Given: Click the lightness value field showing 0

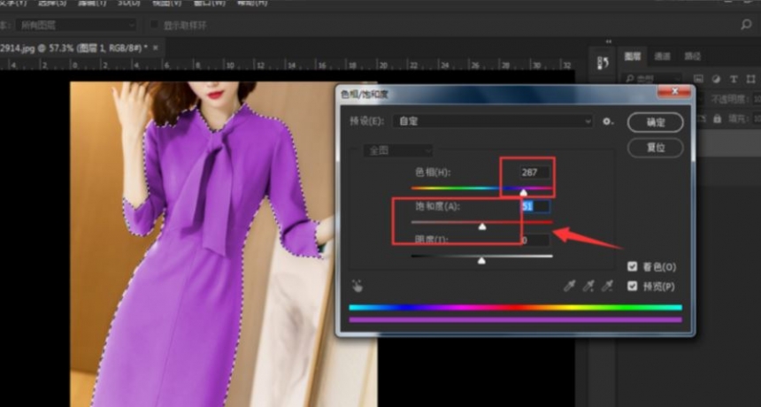Looking at the screenshot, I should [535, 240].
